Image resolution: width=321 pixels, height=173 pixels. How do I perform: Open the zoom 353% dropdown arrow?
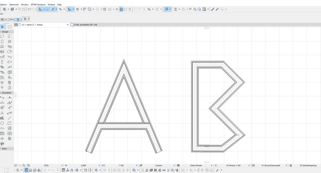[x=62, y=165]
